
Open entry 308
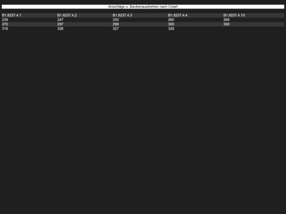tap(226, 24)
